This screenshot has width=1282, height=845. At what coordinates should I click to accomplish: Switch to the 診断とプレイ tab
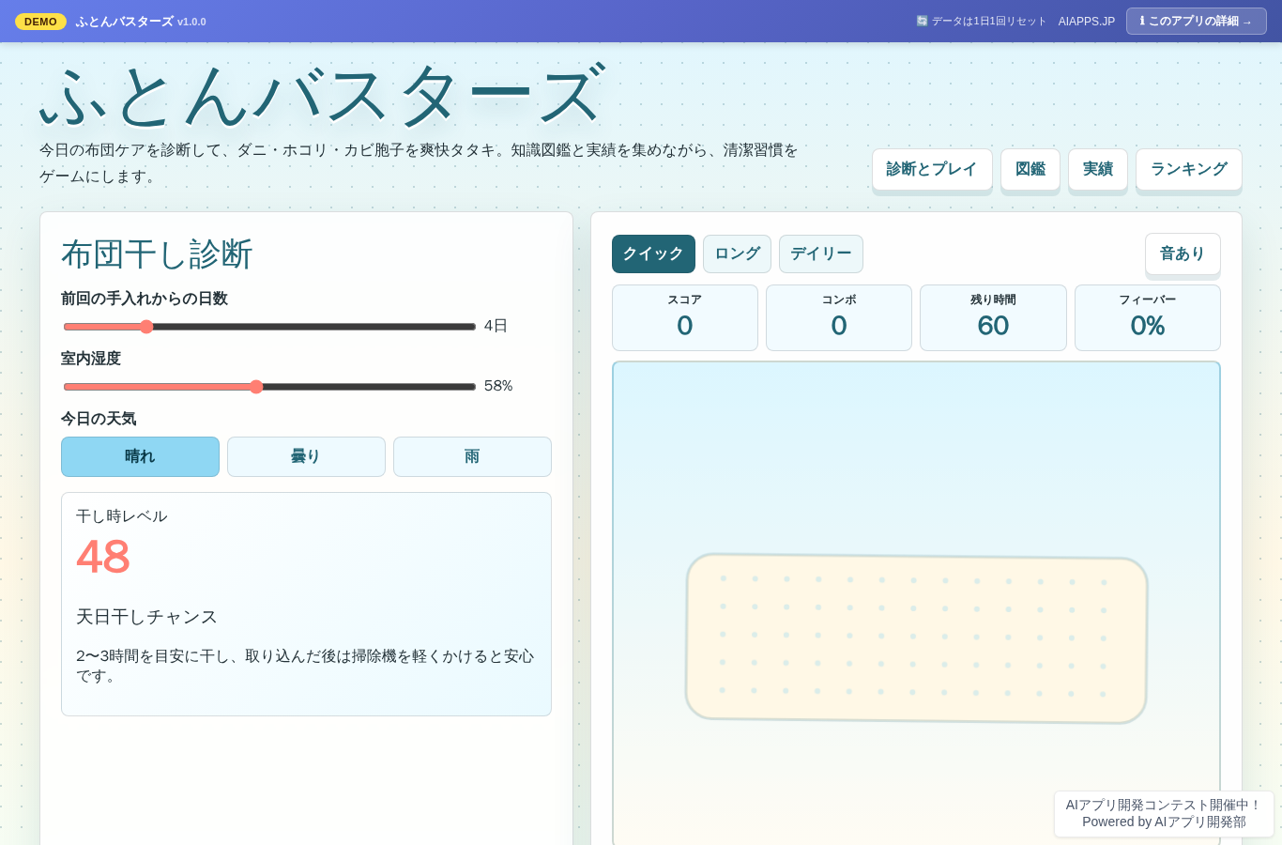(932, 169)
